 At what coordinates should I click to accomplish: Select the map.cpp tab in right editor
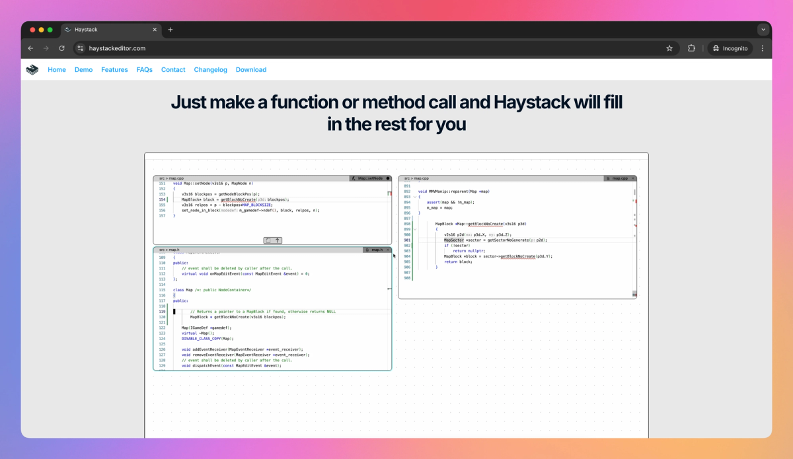coord(620,178)
